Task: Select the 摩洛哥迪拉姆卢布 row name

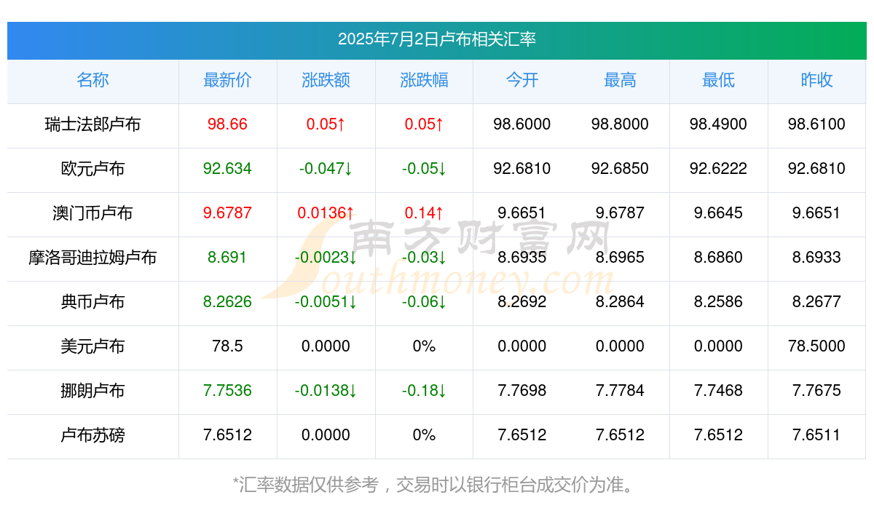Action: pos(92,258)
